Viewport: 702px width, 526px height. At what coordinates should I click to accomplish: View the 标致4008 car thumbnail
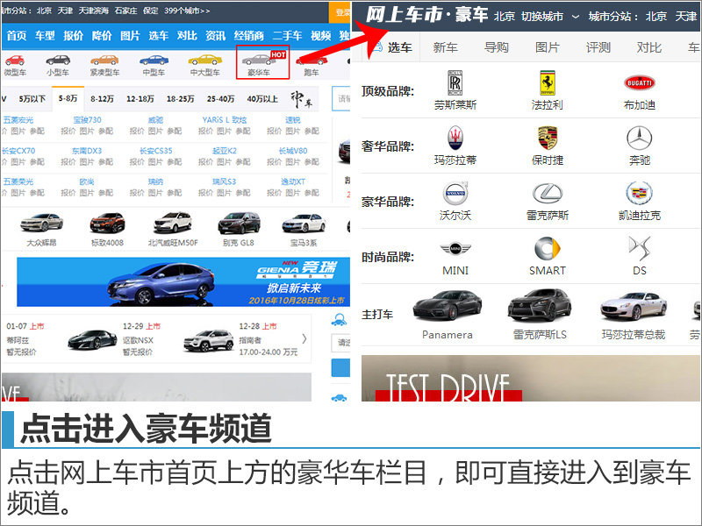pyautogui.click(x=107, y=224)
